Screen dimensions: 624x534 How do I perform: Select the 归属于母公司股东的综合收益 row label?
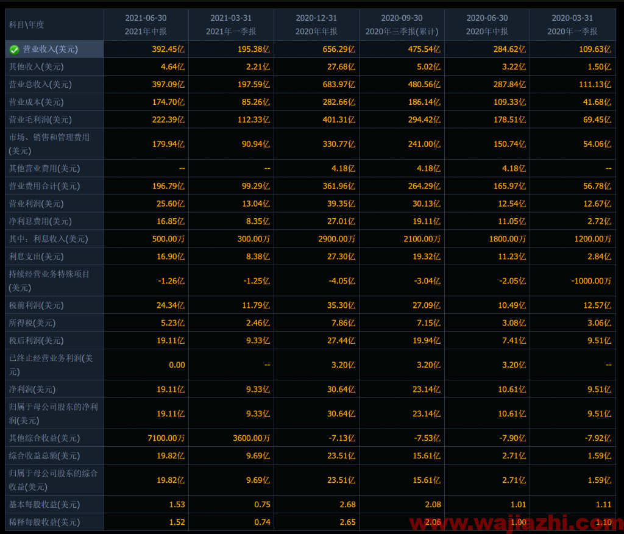pyautogui.click(x=54, y=480)
